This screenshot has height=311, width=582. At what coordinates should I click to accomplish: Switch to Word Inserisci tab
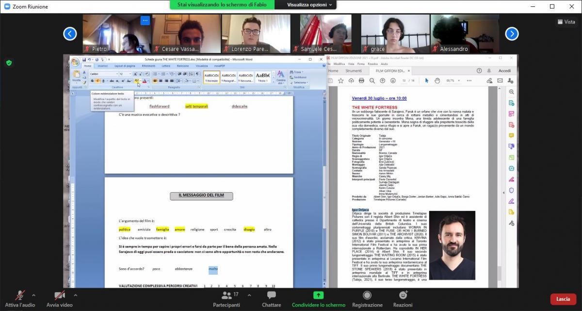click(x=102, y=66)
